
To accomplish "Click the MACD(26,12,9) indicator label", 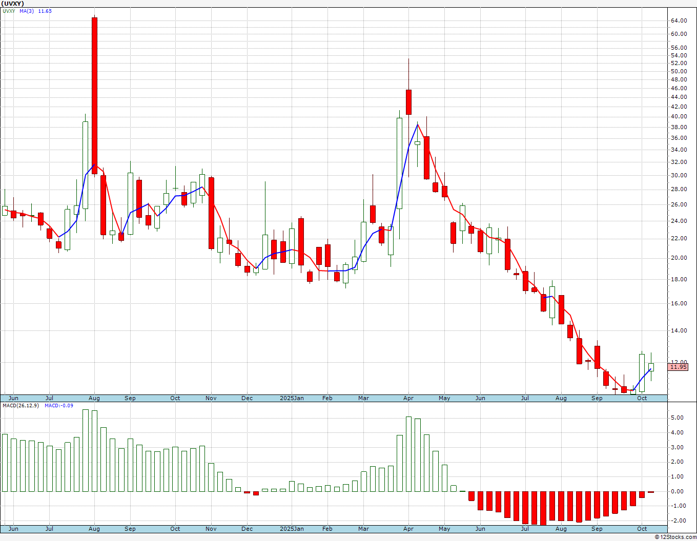I will coord(20,406).
